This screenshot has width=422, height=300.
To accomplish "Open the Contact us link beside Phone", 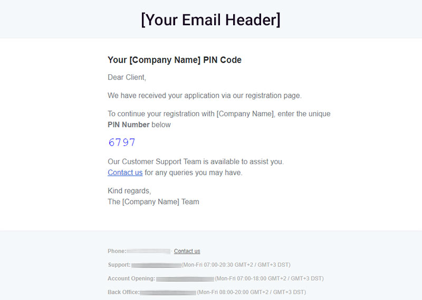I will tap(187, 251).
